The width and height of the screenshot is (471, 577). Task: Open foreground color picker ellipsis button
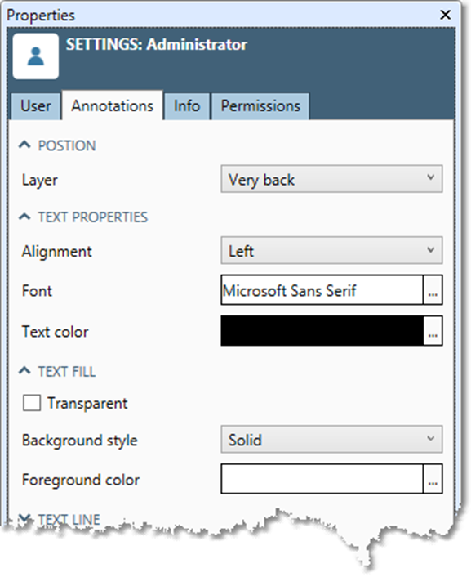coord(433,479)
